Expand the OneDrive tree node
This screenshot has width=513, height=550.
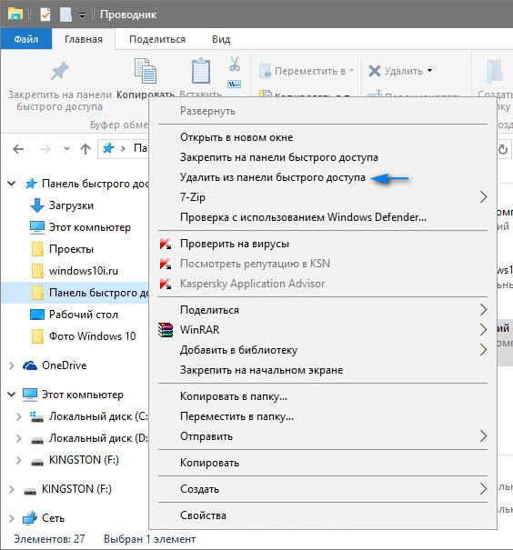(12, 365)
